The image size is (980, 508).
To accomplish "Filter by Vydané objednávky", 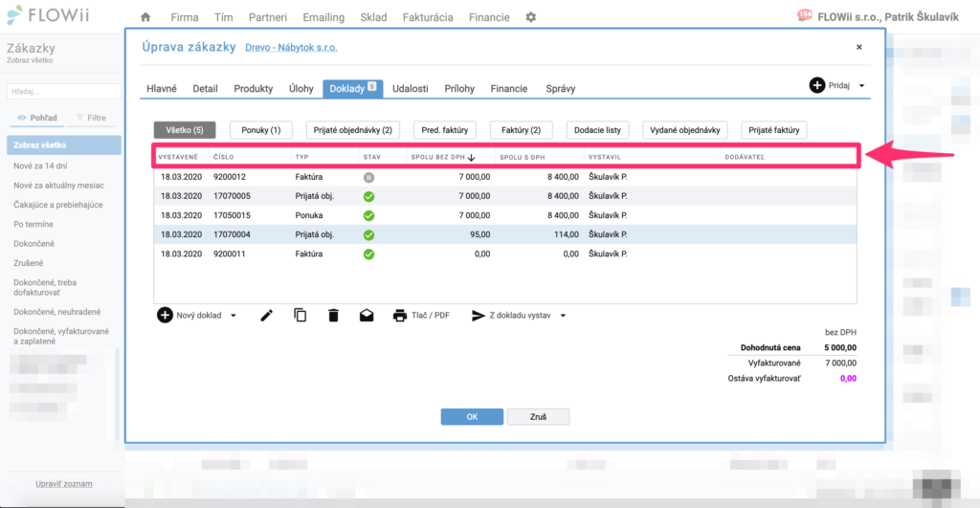I will coord(685,130).
